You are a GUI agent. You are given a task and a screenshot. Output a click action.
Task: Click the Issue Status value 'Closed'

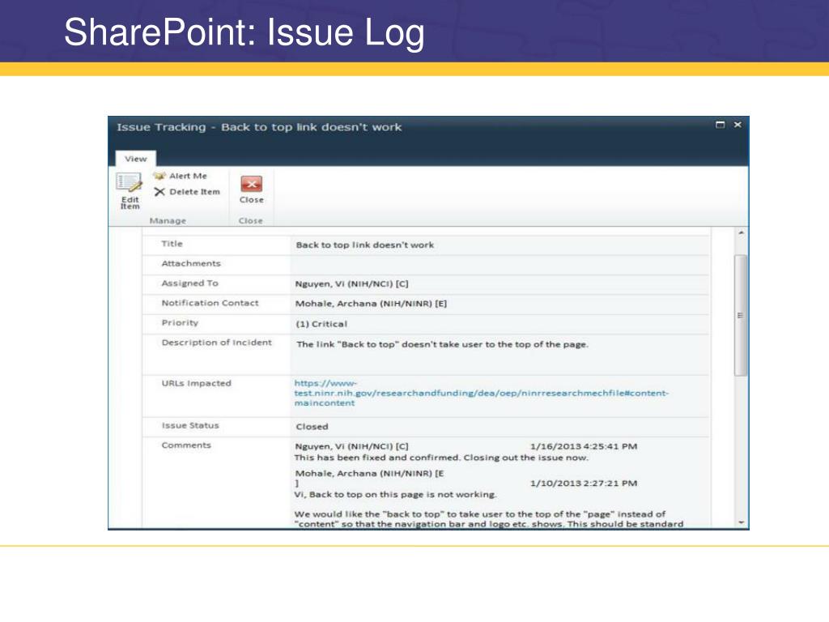tap(312, 426)
